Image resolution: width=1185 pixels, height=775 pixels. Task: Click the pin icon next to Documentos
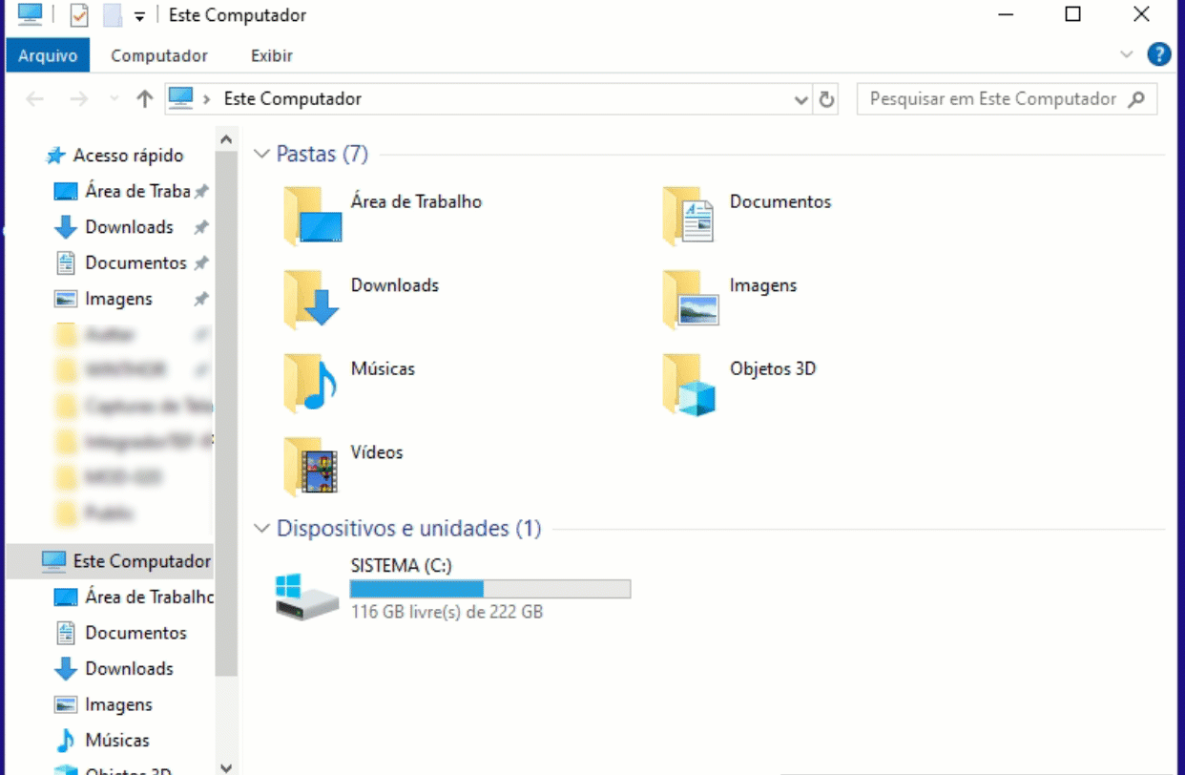tap(201, 263)
